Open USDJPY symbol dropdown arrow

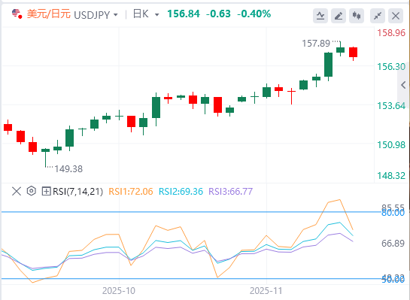(116, 15)
